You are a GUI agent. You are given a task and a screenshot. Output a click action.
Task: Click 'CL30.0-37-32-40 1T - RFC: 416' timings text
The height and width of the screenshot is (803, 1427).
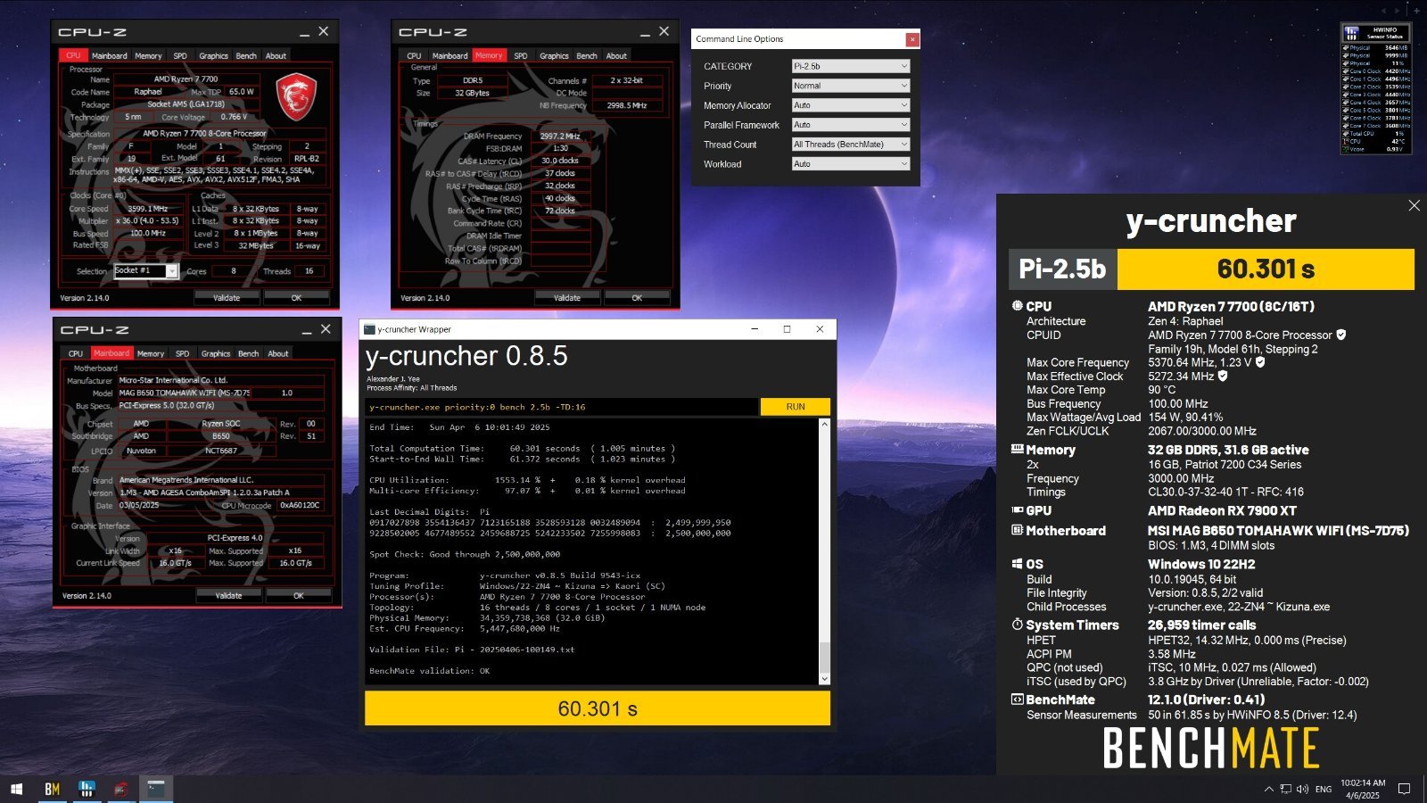point(1225,492)
